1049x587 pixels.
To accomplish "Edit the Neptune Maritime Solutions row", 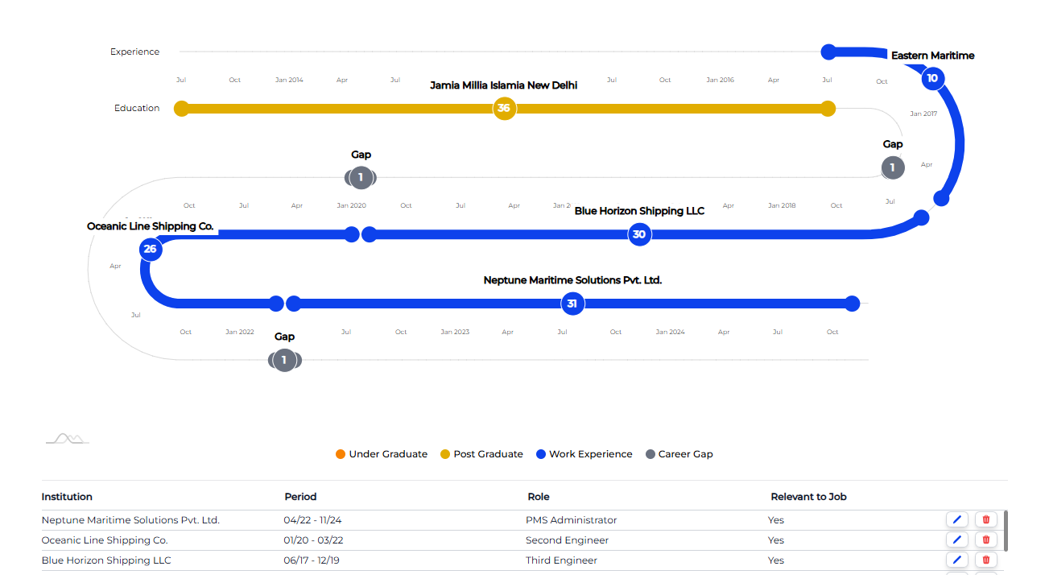I will 956,519.
